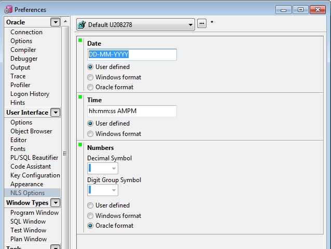This screenshot has height=249, width=331.
Task: Open the Key Configuration preferences page
Action: [35, 175]
